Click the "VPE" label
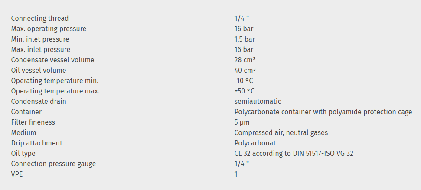Image resolution: width=421 pixels, height=190 pixels. 17,174
